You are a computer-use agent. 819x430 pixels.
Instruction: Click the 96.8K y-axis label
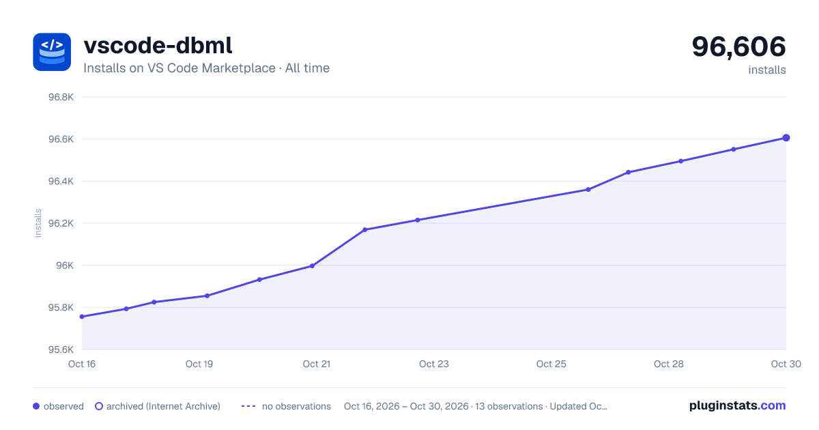point(60,97)
